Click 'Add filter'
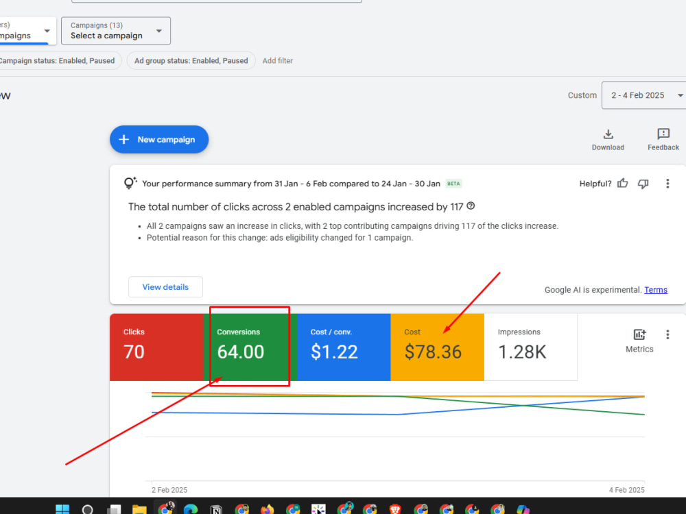This screenshot has width=686, height=514. pos(278,61)
